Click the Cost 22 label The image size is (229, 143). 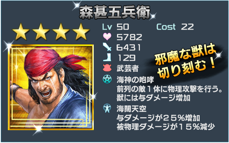pos(175,27)
